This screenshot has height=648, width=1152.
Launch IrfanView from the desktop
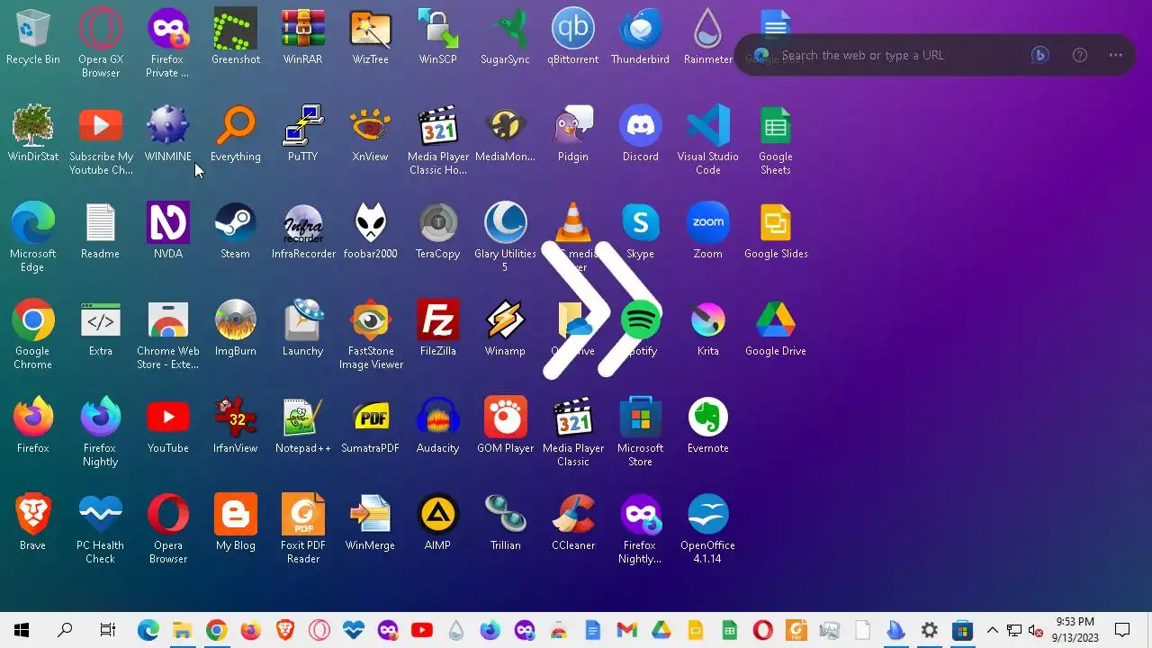click(x=236, y=427)
